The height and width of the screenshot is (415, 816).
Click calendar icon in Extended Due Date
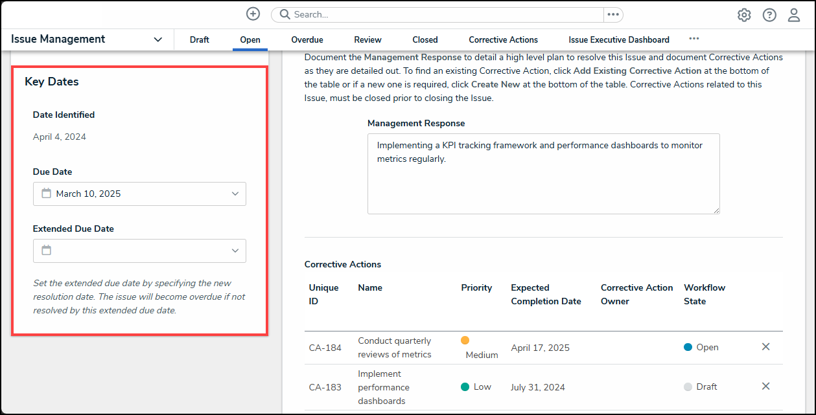[46, 251]
